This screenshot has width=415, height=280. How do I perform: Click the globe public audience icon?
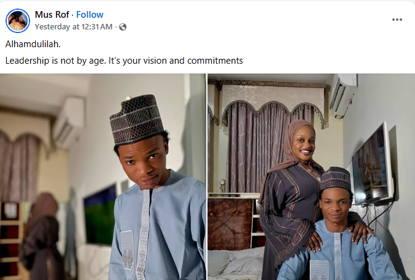tap(123, 27)
